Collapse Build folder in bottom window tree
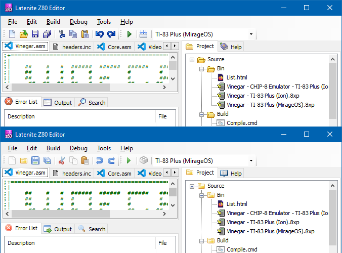342x253 pixels. coord(201,241)
